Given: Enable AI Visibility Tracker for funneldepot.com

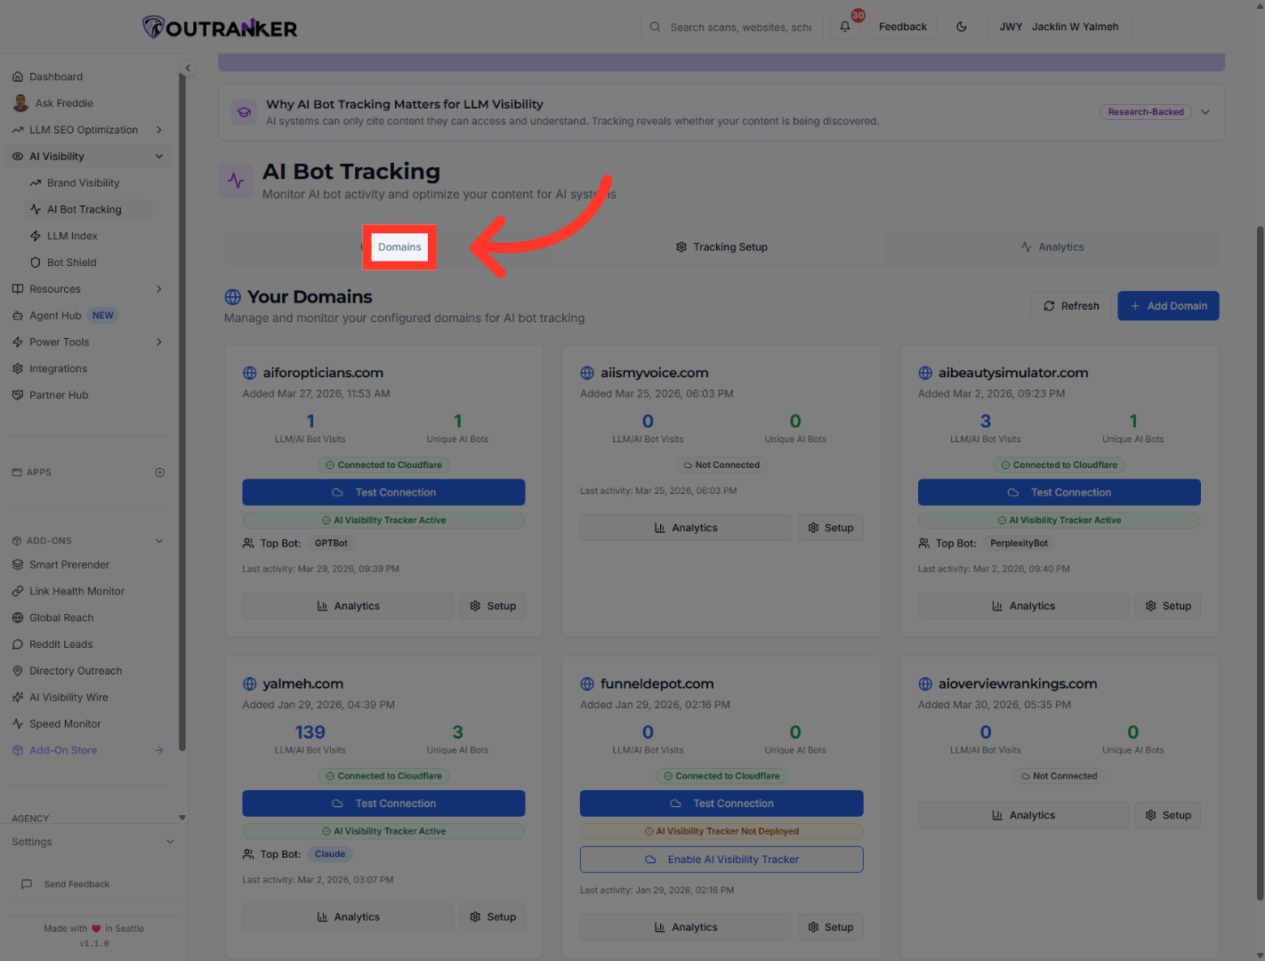Looking at the screenshot, I should tap(721, 859).
